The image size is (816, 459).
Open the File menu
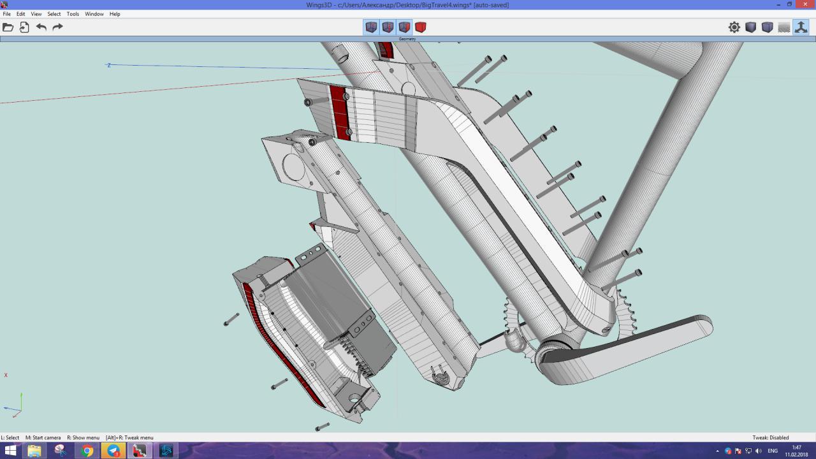tap(6, 13)
